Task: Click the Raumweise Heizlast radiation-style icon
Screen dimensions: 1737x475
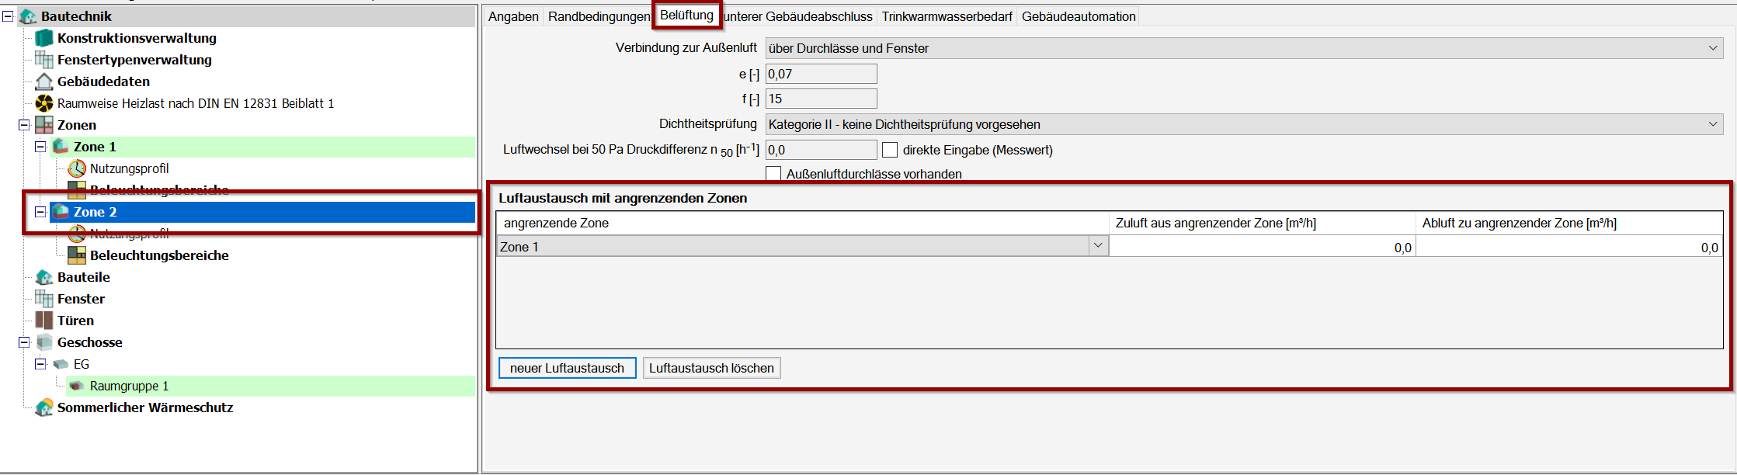Action: coord(44,103)
